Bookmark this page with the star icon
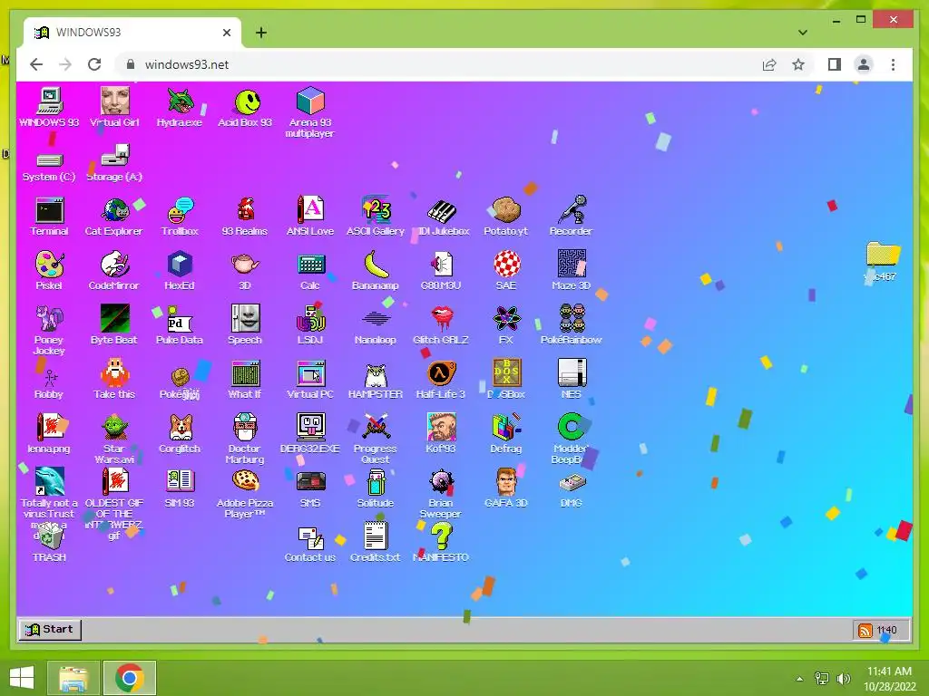 tap(798, 64)
